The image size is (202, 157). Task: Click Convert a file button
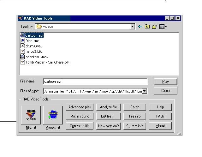pos(80,126)
